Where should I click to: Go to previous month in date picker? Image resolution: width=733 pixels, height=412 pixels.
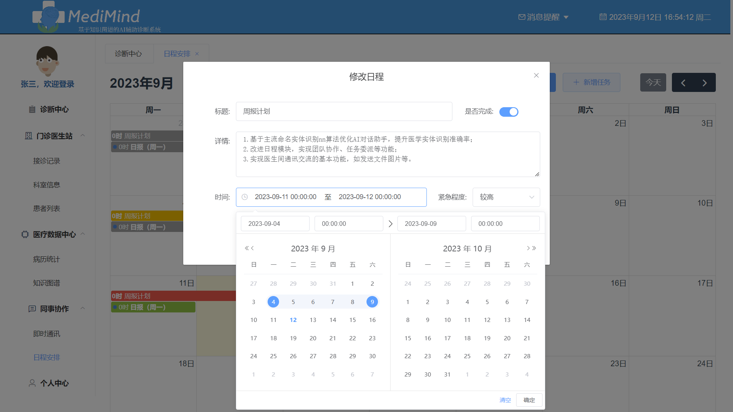pyautogui.click(x=252, y=248)
